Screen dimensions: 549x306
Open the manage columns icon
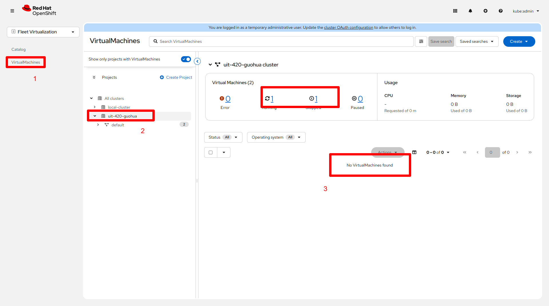click(414, 152)
